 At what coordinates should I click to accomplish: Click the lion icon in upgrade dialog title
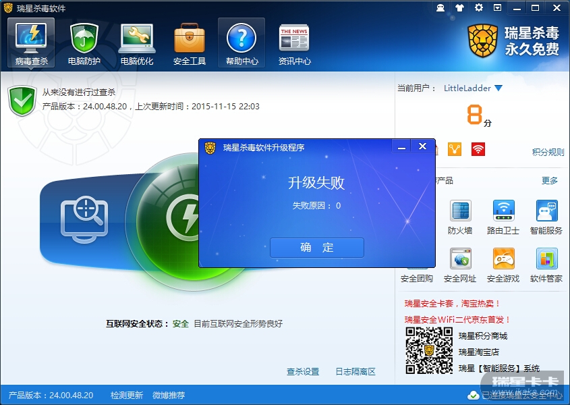[x=210, y=148]
